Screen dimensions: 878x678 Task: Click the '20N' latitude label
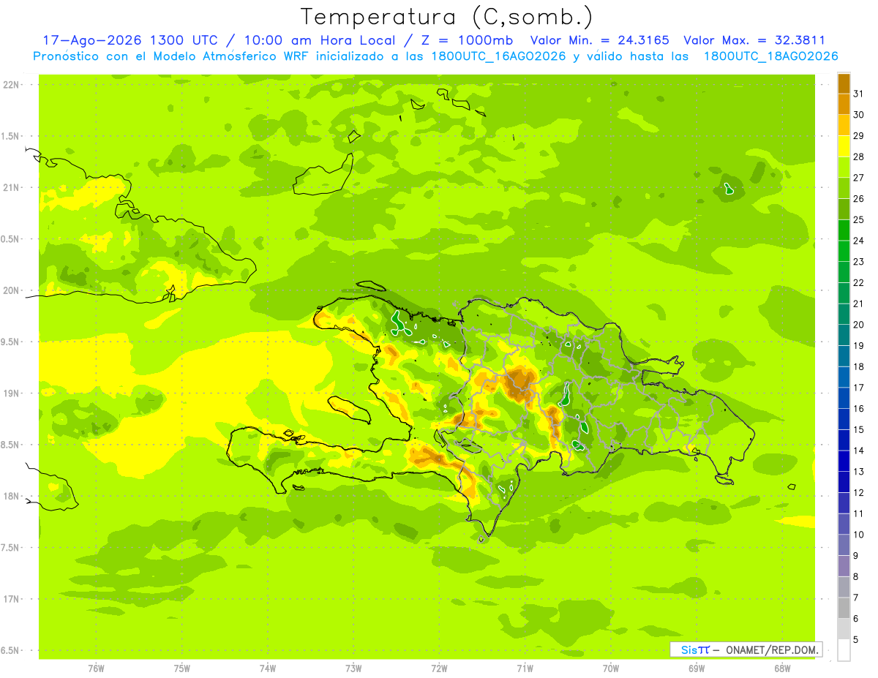point(11,290)
